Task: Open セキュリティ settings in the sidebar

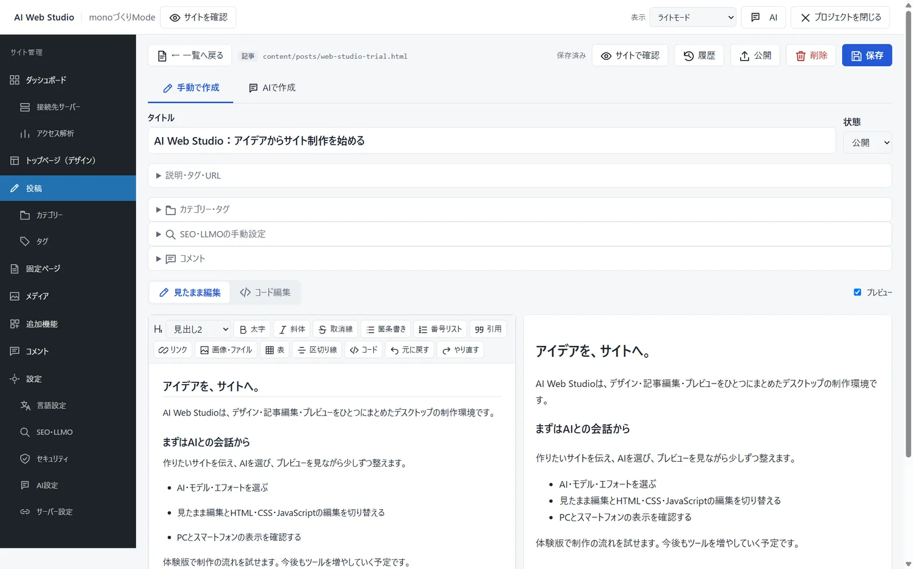Action: pos(68,459)
